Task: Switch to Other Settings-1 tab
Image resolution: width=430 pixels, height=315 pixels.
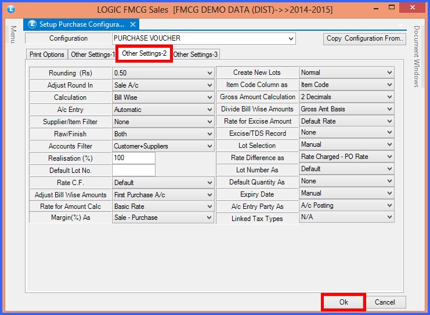Action: pyautogui.click(x=92, y=55)
